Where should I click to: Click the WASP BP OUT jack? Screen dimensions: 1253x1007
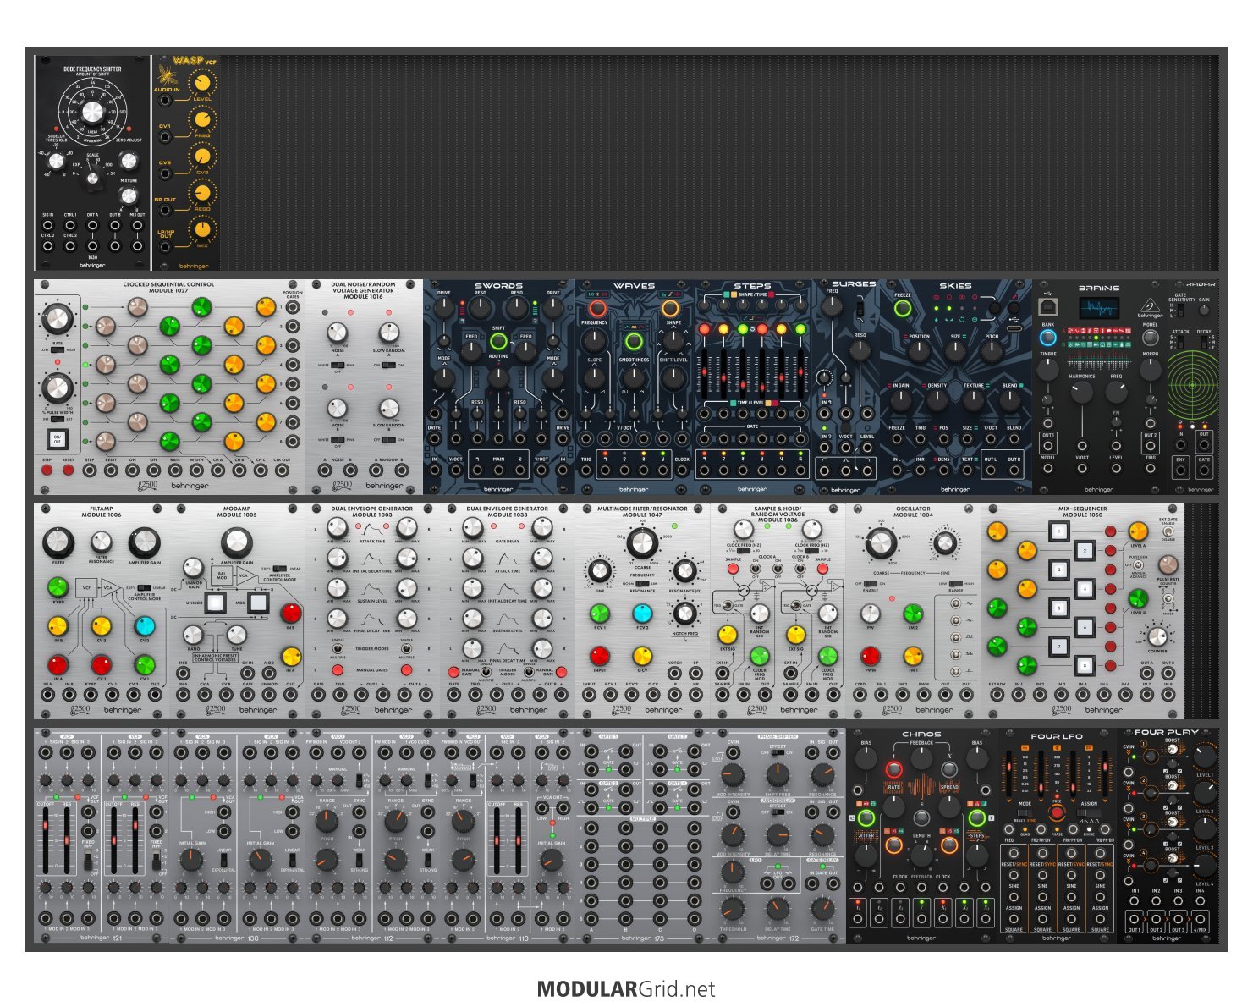click(x=166, y=211)
